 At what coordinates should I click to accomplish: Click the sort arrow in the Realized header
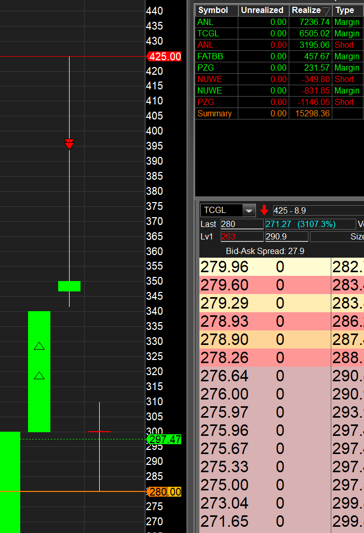point(326,11)
